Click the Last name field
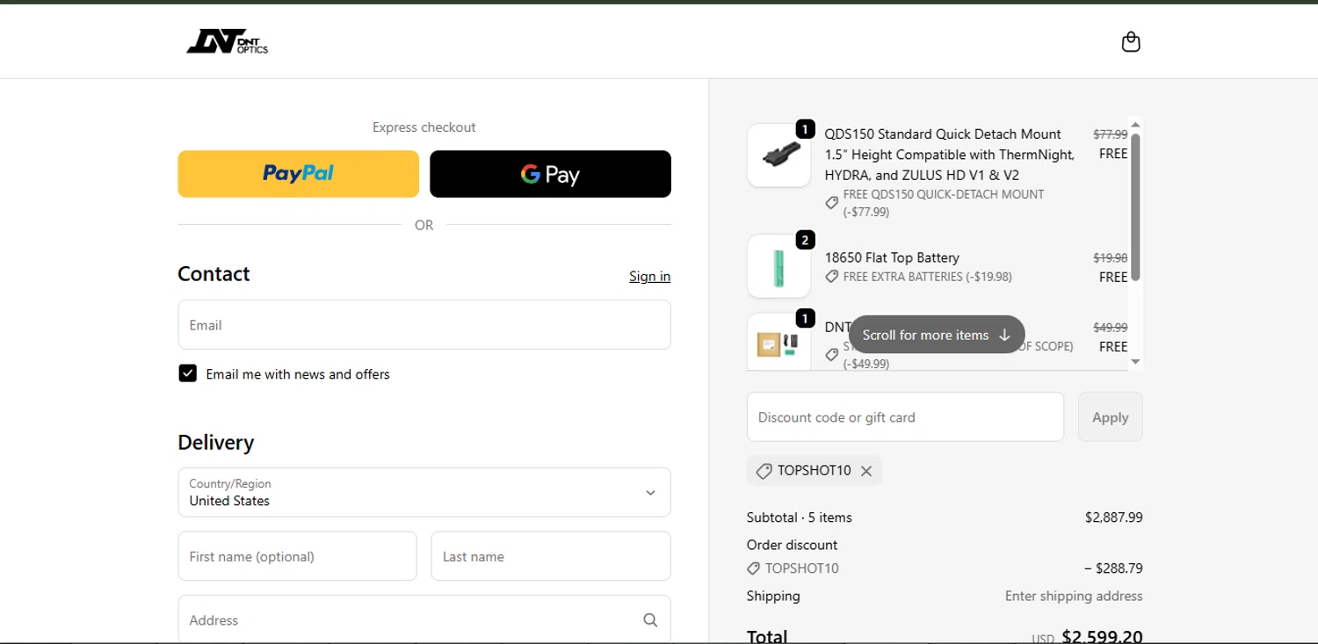Screen dimensions: 1318x644 pos(551,556)
